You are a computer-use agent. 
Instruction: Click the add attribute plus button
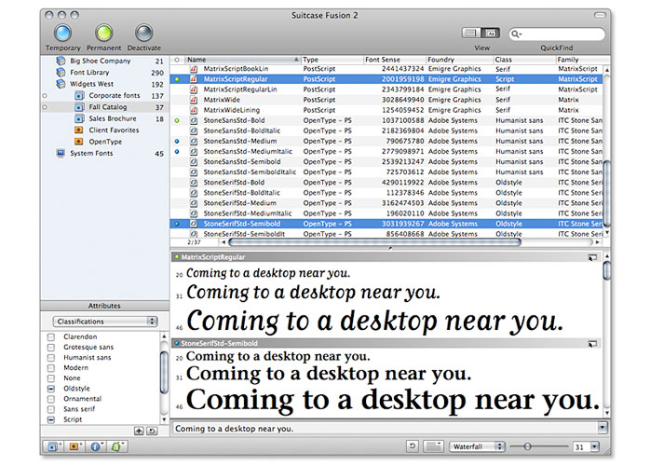pyautogui.click(x=139, y=432)
